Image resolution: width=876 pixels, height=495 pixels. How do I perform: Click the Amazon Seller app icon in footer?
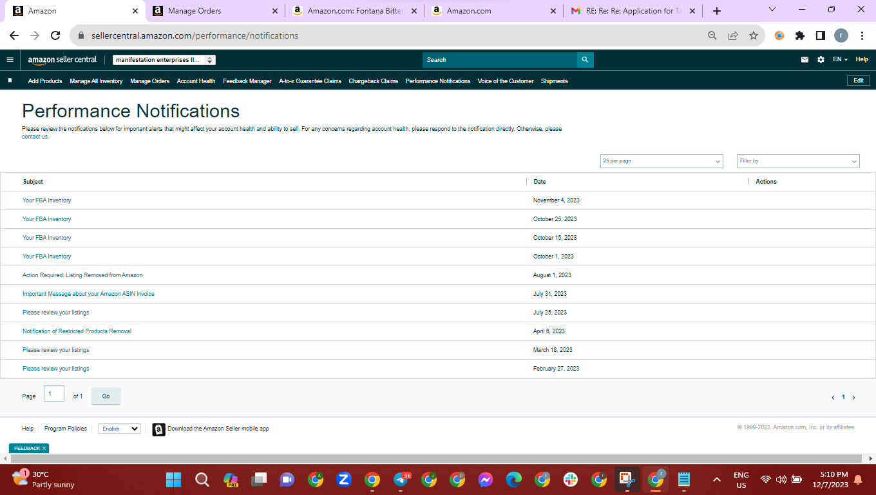click(158, 429)
